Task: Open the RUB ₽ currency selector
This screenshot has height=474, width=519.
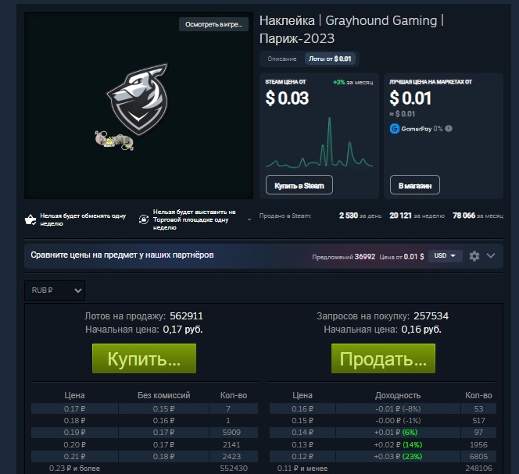Action: click(55, 290)
